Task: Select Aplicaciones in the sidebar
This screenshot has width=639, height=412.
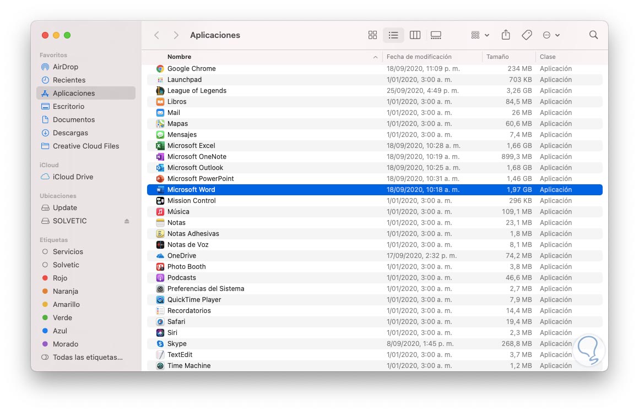Action: coord(86,93)
